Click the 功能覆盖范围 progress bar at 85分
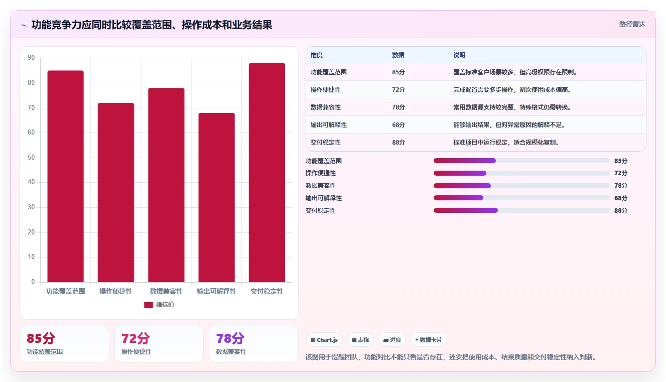 [x=522, y=161]
